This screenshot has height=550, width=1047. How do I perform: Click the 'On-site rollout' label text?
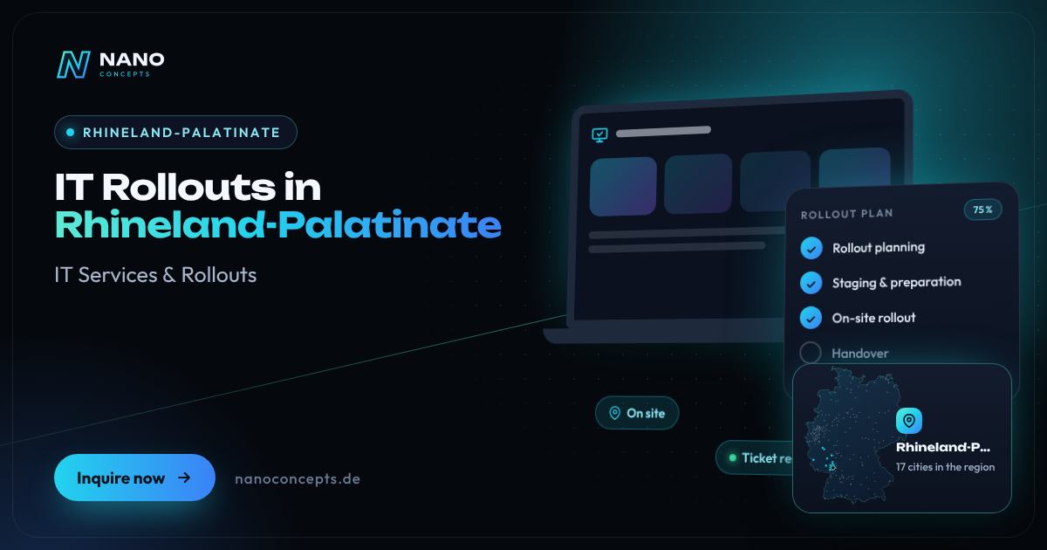[x=873, y=318]
